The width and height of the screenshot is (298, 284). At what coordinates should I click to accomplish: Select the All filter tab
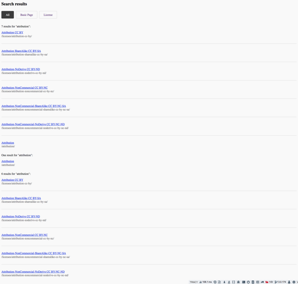8,15
